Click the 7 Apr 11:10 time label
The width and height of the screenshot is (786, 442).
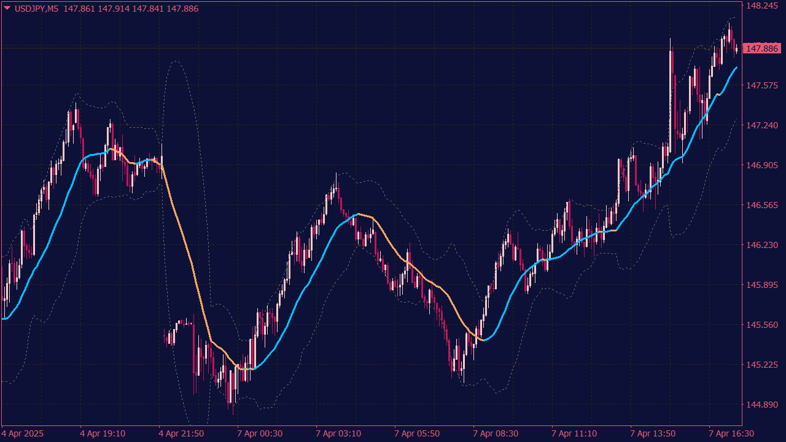coord(574,433)
